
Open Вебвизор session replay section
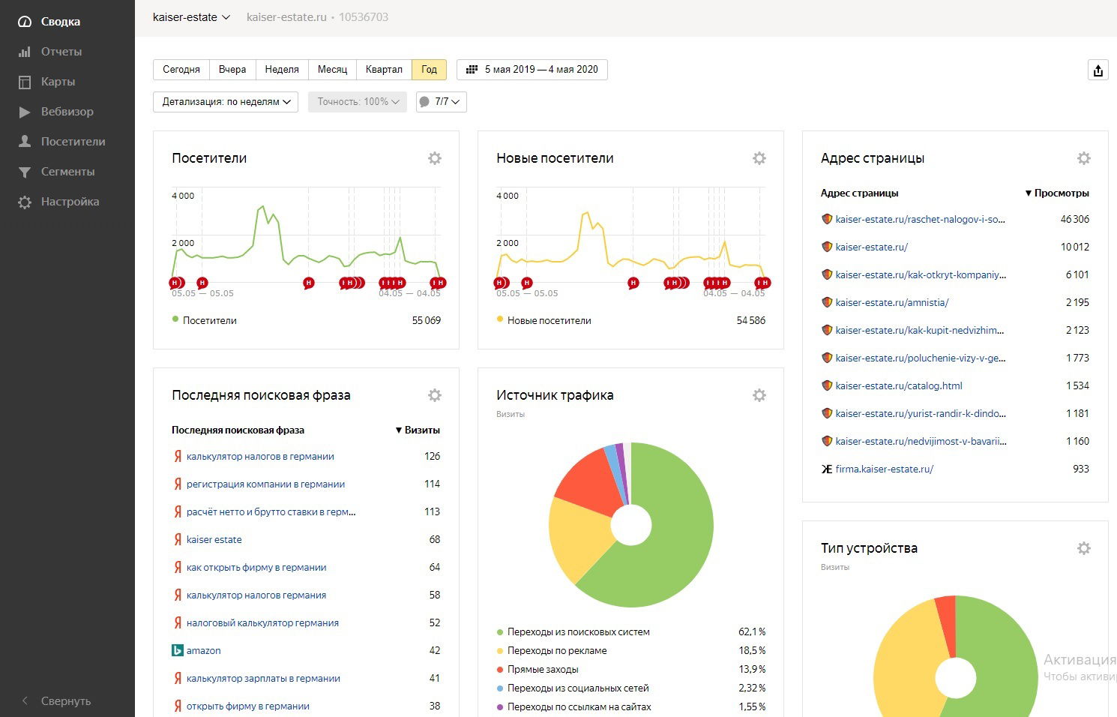point(67,112)
